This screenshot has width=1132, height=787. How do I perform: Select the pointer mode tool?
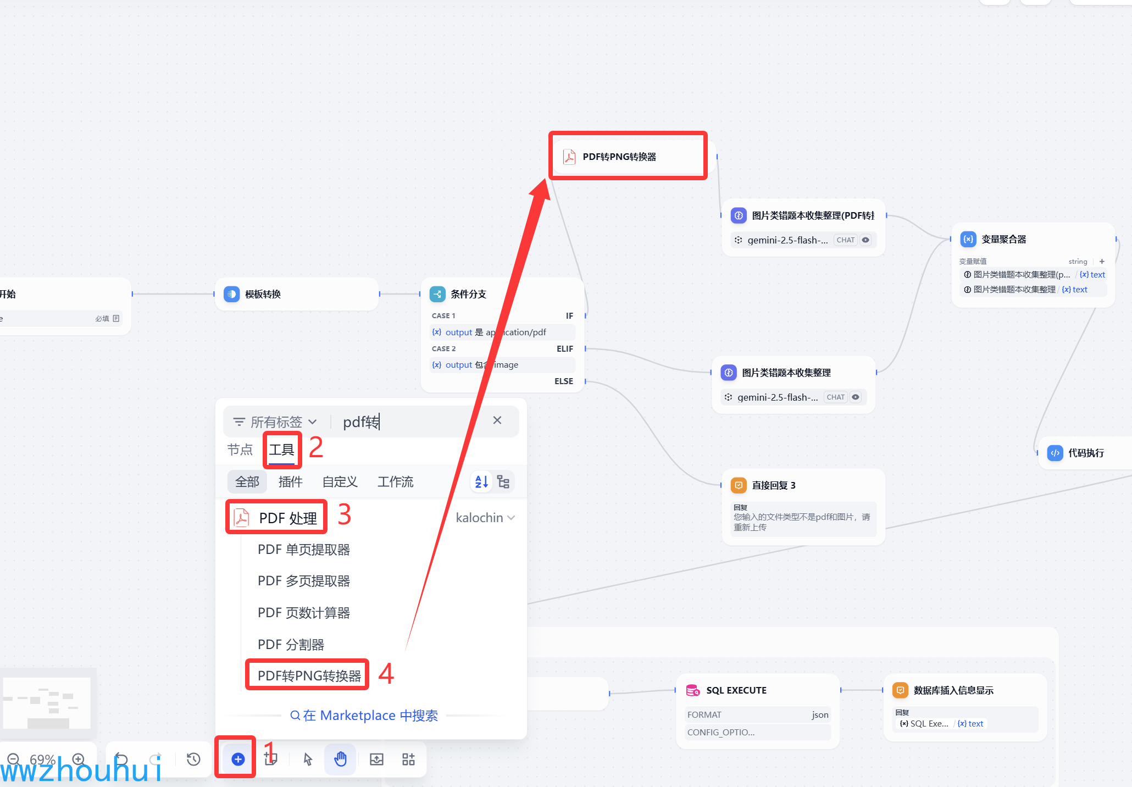pyautogui.click(x=308, y=759)
